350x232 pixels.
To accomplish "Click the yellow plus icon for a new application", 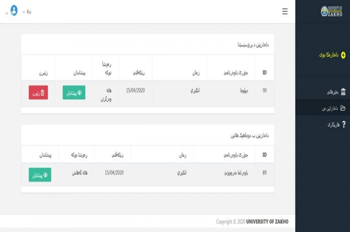I will click(343, 55).
